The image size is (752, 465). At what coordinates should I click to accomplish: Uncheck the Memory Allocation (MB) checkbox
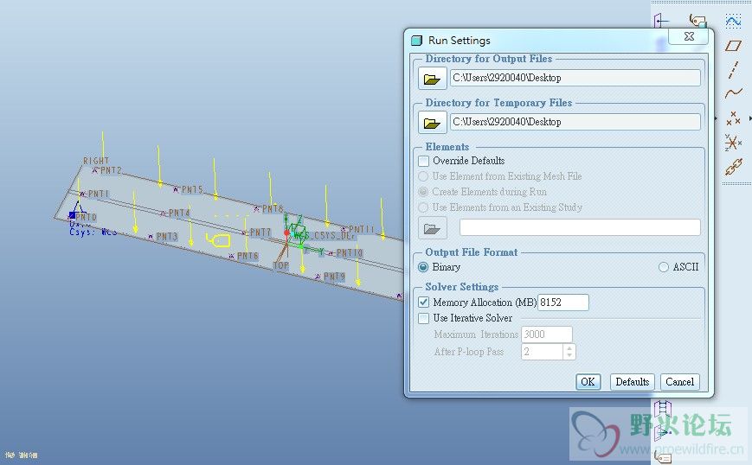tap(423, 303)
